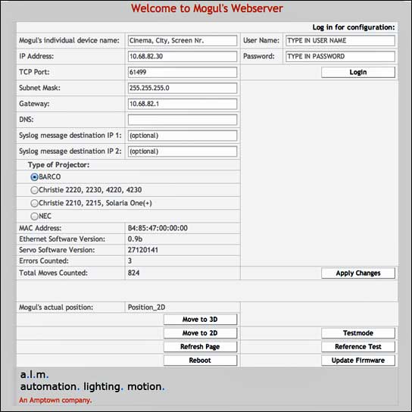Screen dimensions: 412x412
Task: Click the MAC address value B4:85:47:00:00:00
Action: 158,228
